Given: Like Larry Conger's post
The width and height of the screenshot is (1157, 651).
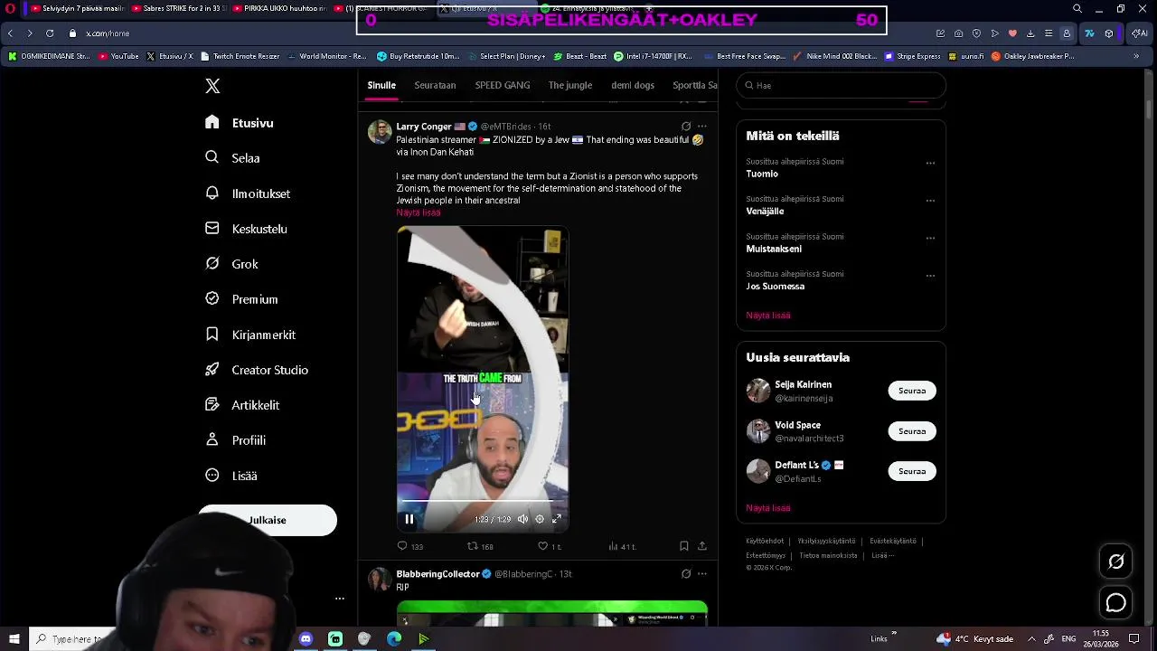Looking at the screenshot, I should coord(550,546).
